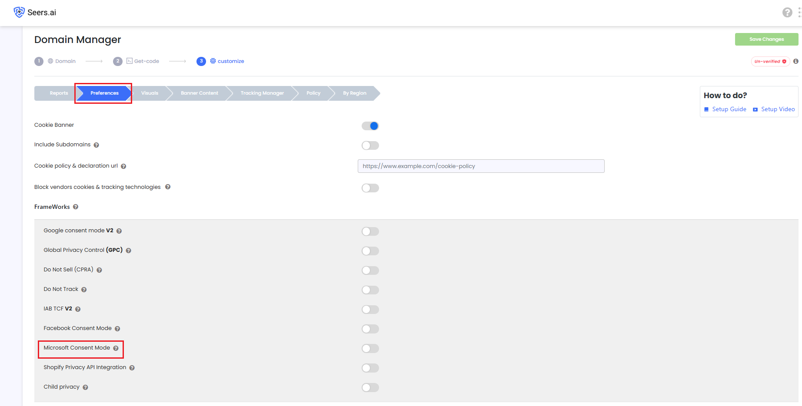Go to step 1 Domain
This screenshot has width=802, height=406.
(55, 61)
